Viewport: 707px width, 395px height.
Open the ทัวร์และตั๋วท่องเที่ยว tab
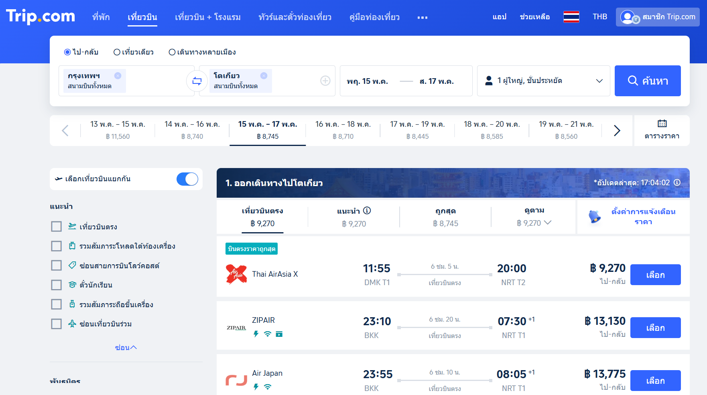click(295, 17)
